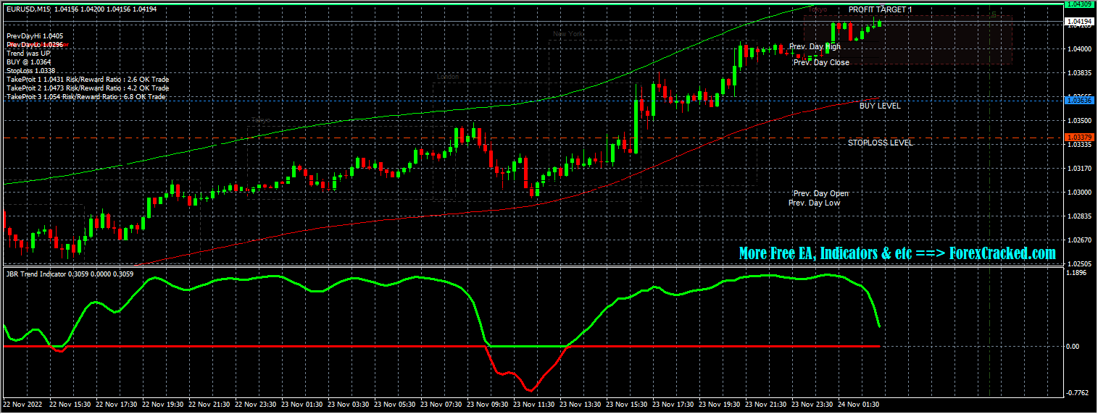Select the TakeProit 1 1.0431 line
This screenshot has height=414, width=1098.
pos(87,79)
